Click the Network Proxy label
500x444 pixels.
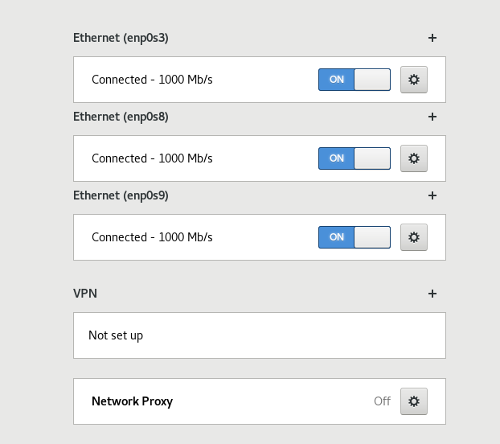tap(132, 401)
